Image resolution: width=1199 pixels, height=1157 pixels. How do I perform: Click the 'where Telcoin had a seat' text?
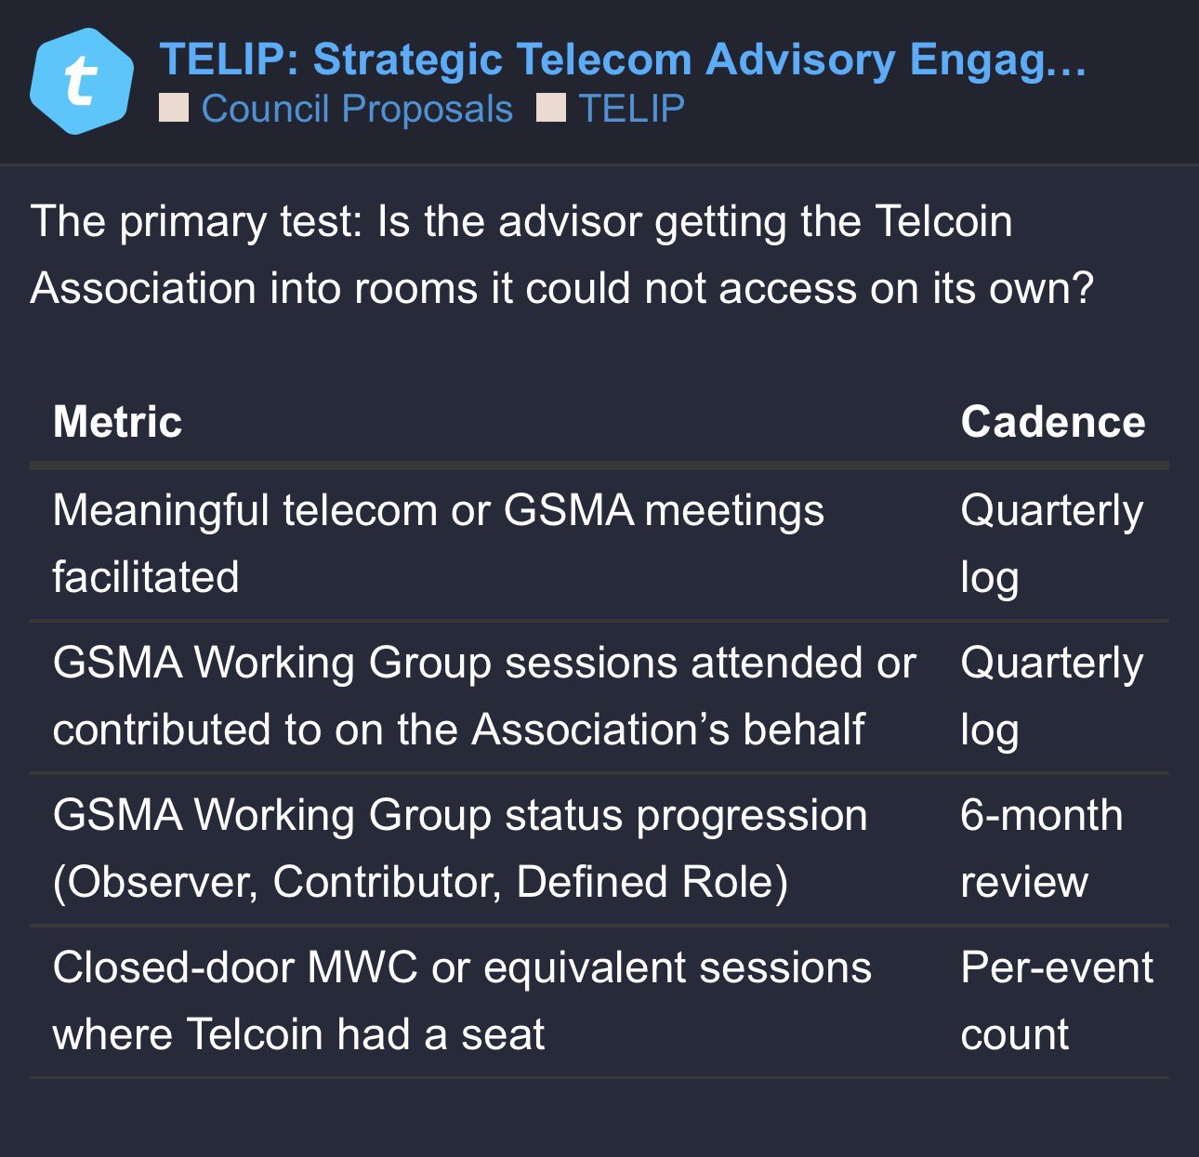click(x=298, y=1034)
